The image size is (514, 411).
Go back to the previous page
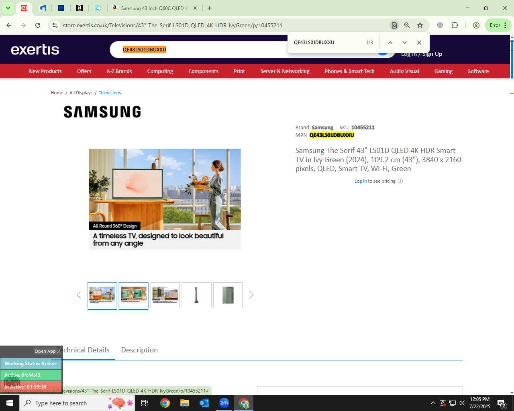tap(9, 25)
